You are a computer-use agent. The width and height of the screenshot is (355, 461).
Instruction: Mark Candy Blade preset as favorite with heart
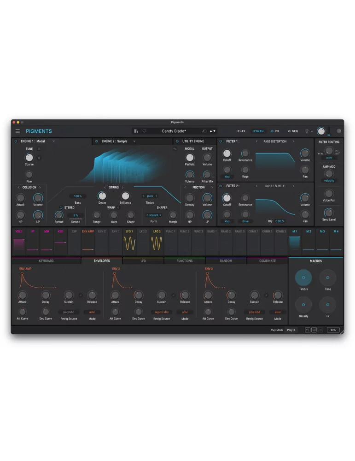(144, 131)
